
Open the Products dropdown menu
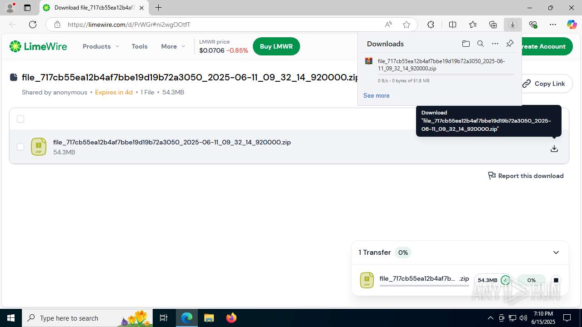point(100,46)
